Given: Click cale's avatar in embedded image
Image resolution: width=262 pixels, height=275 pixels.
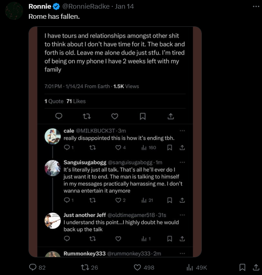Looking at the screenshot, I should [x=53, y=136].
